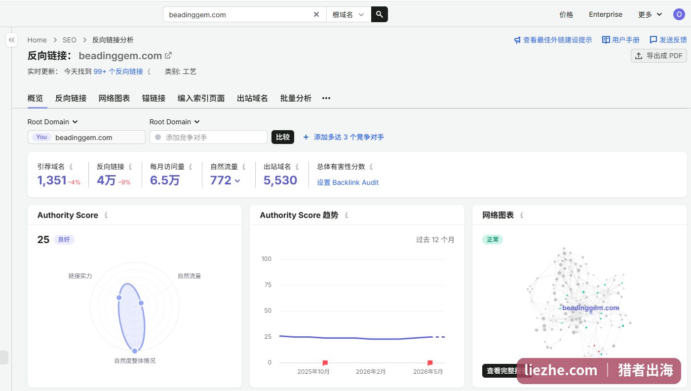The width and height of the screenshot is (691, 391).
Task: Open beadinggem.com external link icon
Action: pos(168,55)
